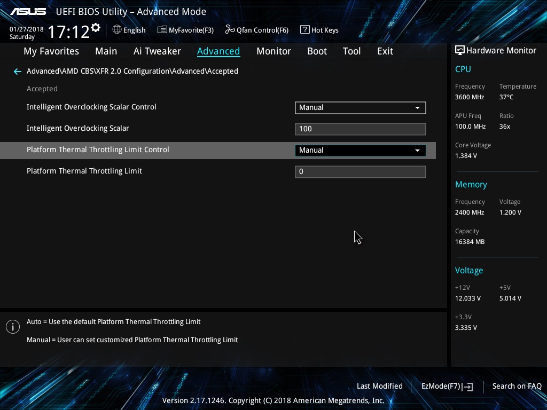Click the +3.3V value 3.335 V

466,328
